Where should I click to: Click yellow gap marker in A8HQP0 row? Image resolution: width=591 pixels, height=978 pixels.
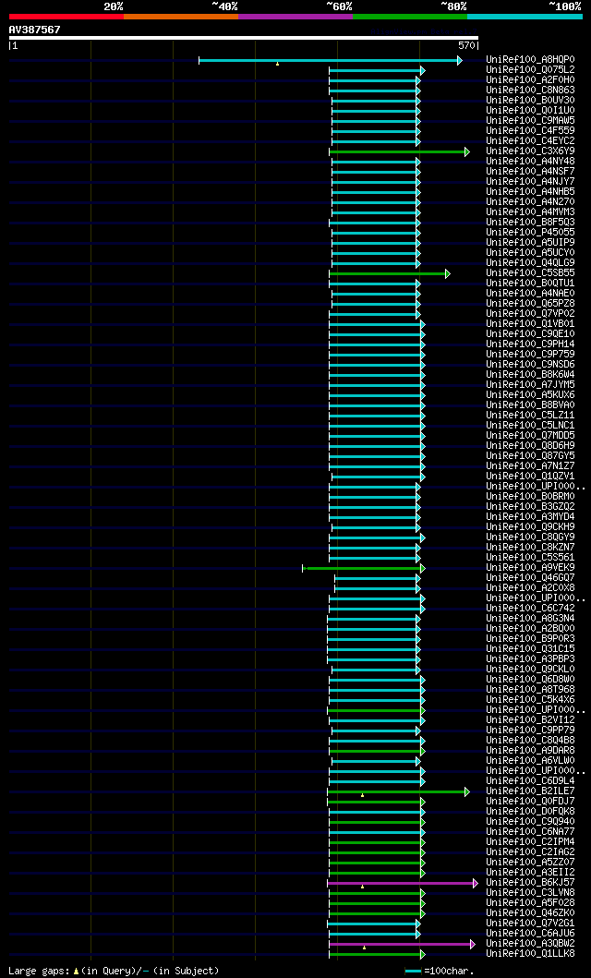(277, 64)
